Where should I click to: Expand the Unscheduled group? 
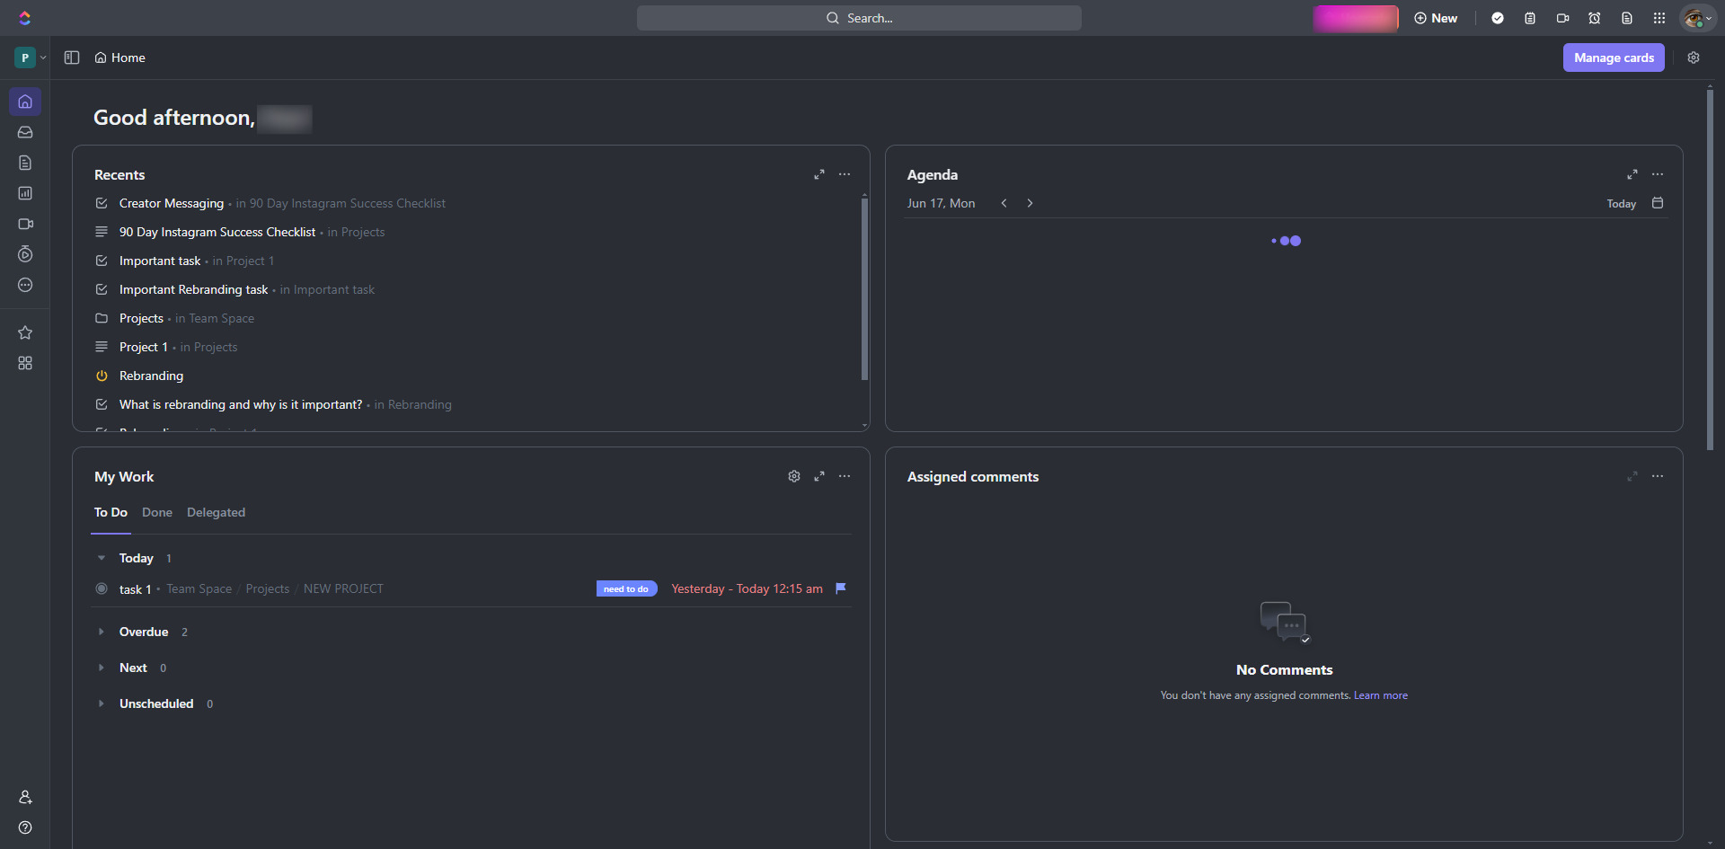(102, 703)
